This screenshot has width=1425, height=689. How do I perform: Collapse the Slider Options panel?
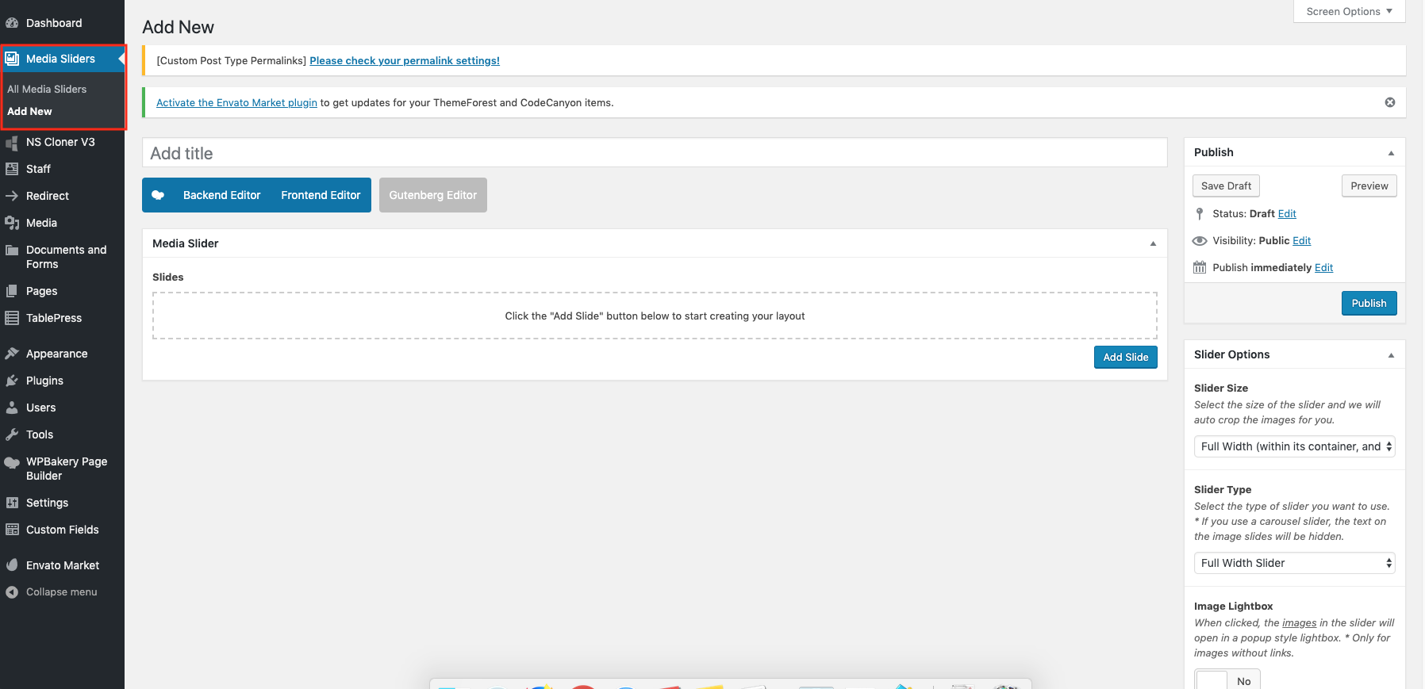[1391, 355]
